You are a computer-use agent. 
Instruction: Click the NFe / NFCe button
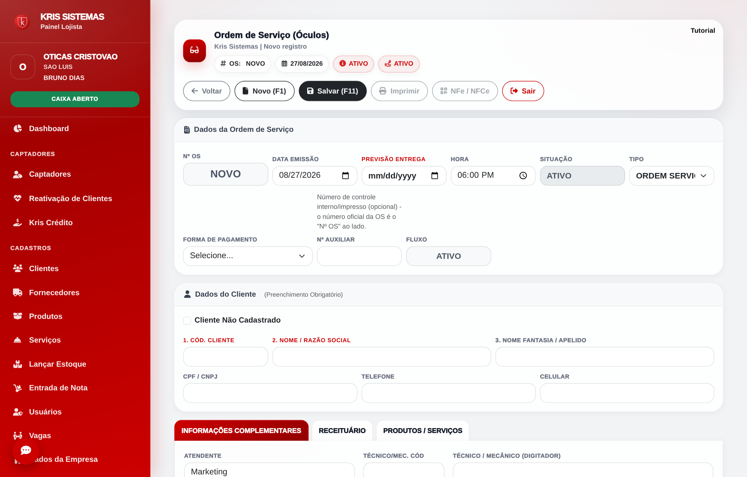465,91
